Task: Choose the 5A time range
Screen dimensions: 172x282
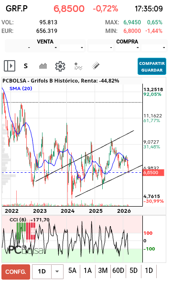Action: click(72, 271)
